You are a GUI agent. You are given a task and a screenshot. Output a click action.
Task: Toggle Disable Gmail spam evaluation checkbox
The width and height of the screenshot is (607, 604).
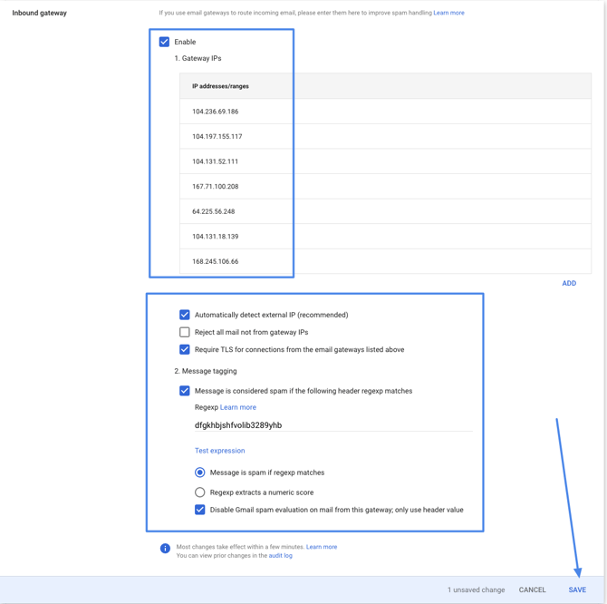pos(200,510)
